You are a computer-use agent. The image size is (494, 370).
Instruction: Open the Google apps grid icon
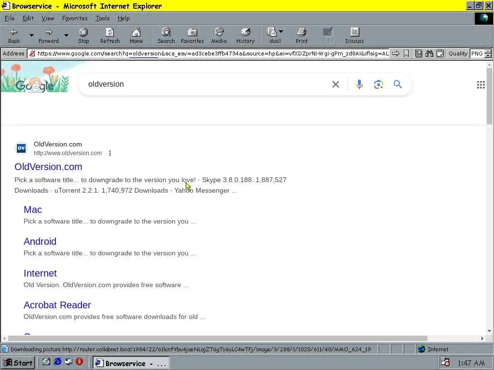pyautogui.click(x=481, y=85)
